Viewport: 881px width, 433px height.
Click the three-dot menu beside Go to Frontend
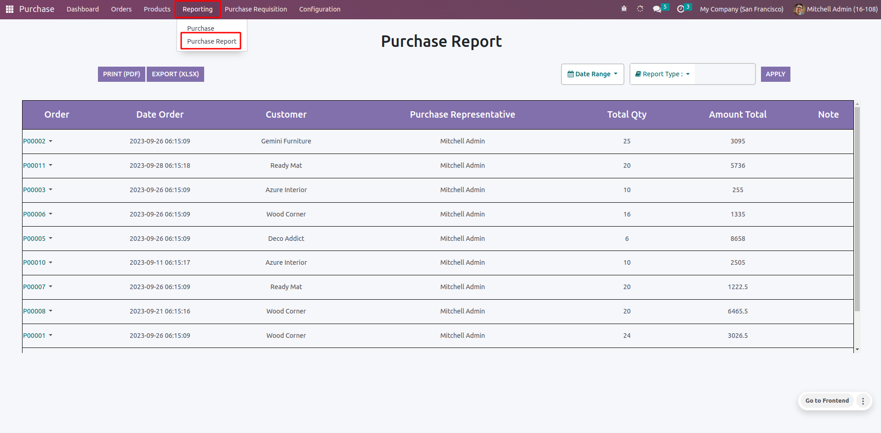point(863,401)
